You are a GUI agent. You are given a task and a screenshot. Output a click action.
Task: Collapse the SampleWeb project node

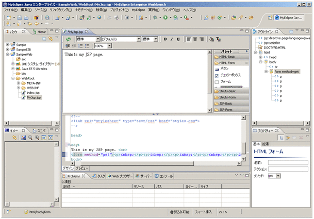[x=7, y=55]
